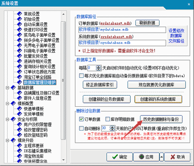Click 设置修改数据库文件路径 button

177,36
